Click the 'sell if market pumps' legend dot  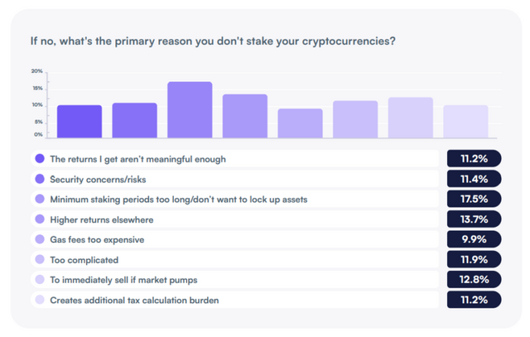(40, 279)
